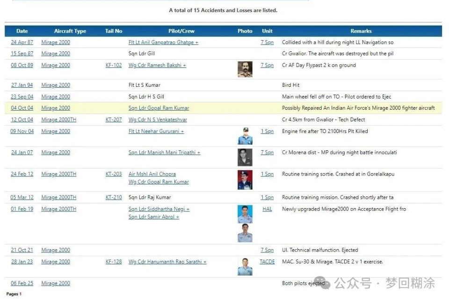Open the 21 Oct 21 date link
The image size is (449, 301).
coord(22,250)
